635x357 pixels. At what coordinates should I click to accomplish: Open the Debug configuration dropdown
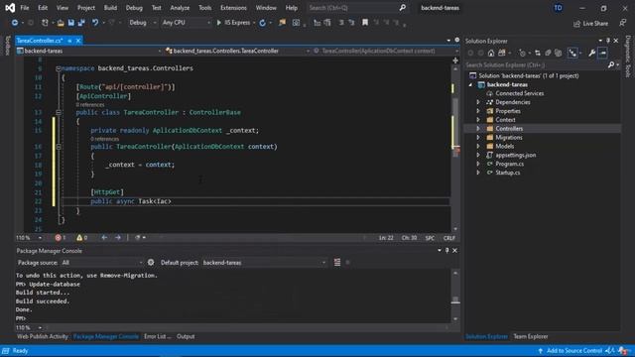[x=142, y=23]
